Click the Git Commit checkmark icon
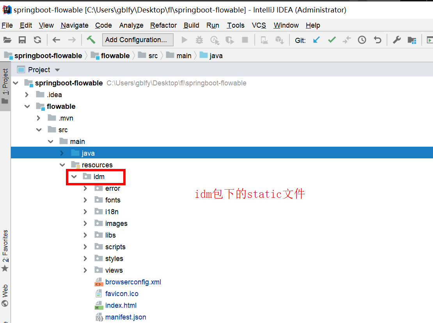The width and height of the screenshot is (433, 323). click(x=332, y=40)
